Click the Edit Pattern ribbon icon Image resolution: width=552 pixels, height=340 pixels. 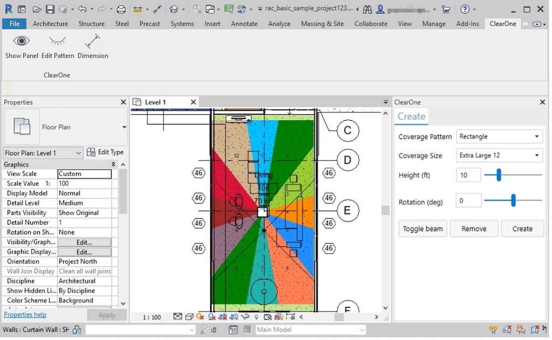(58, 41)
